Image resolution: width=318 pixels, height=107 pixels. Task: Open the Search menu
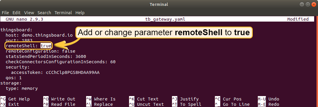pos(44,13)
